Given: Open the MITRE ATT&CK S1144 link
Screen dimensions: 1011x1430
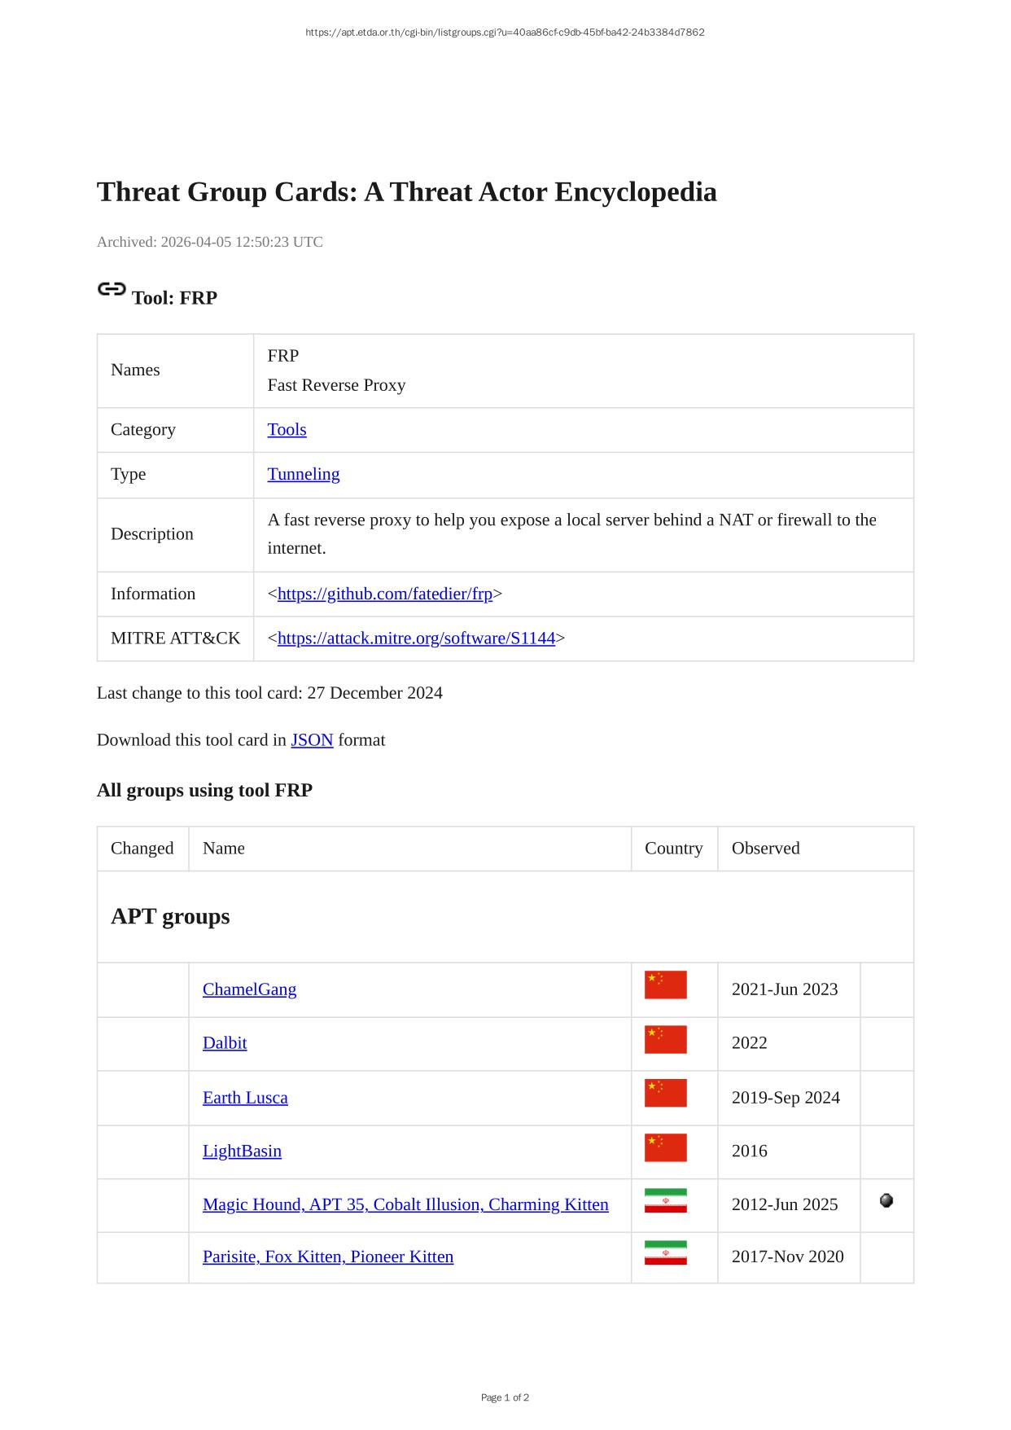Looking at the screenshot, I should (x=416, y=638).
